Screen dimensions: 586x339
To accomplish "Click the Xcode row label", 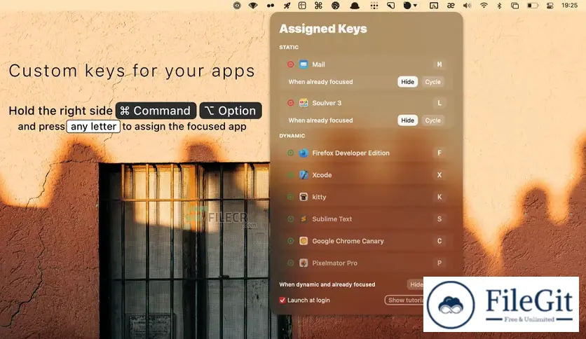I will (x=322, y=174).
